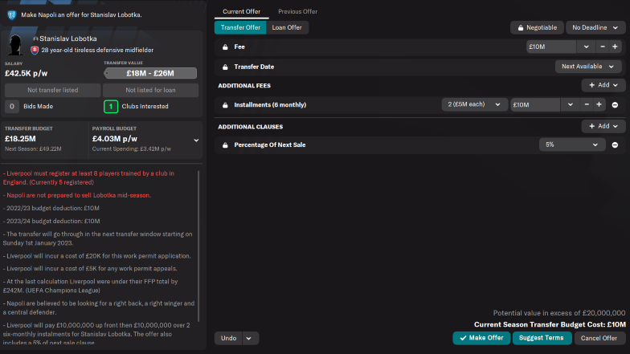Open the Transfer Date Next Available dropdown
Screen dimensions: 630x354
coord(588,67)
